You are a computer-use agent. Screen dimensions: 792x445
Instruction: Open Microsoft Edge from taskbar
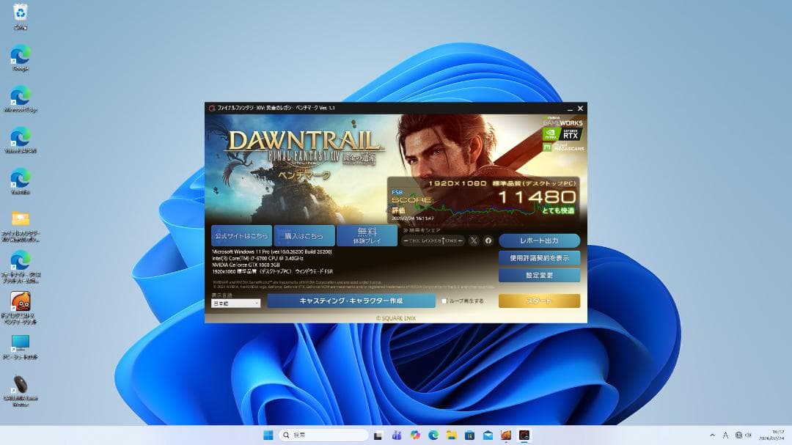433,435
